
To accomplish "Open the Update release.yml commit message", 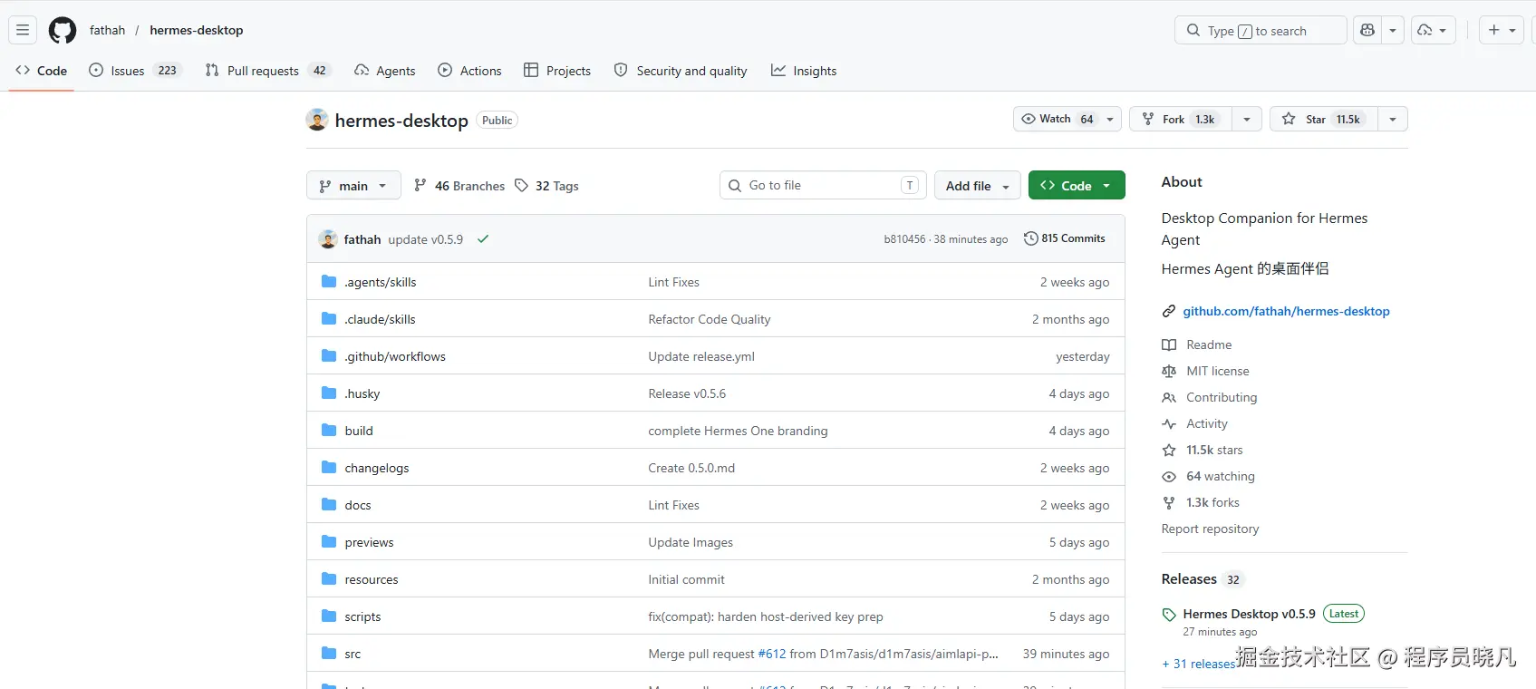I will pos(701,356).
